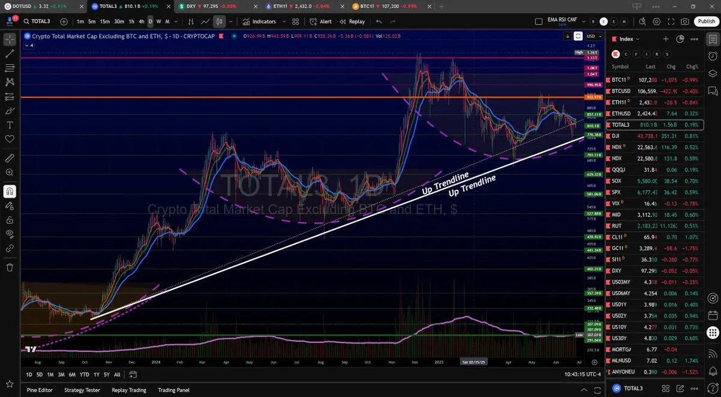Click the favorites star at bottom left
This screenshot has height=397, width=721.
pyautogui.click(x=10, y=384)
